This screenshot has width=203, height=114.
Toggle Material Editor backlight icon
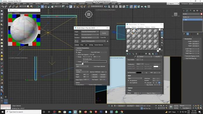(x=162, y=32)
